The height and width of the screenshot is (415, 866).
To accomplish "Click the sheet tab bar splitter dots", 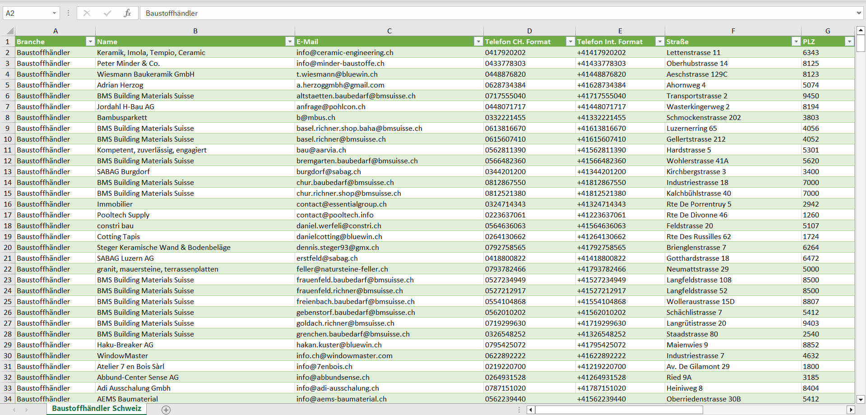I will coord(519,410).
